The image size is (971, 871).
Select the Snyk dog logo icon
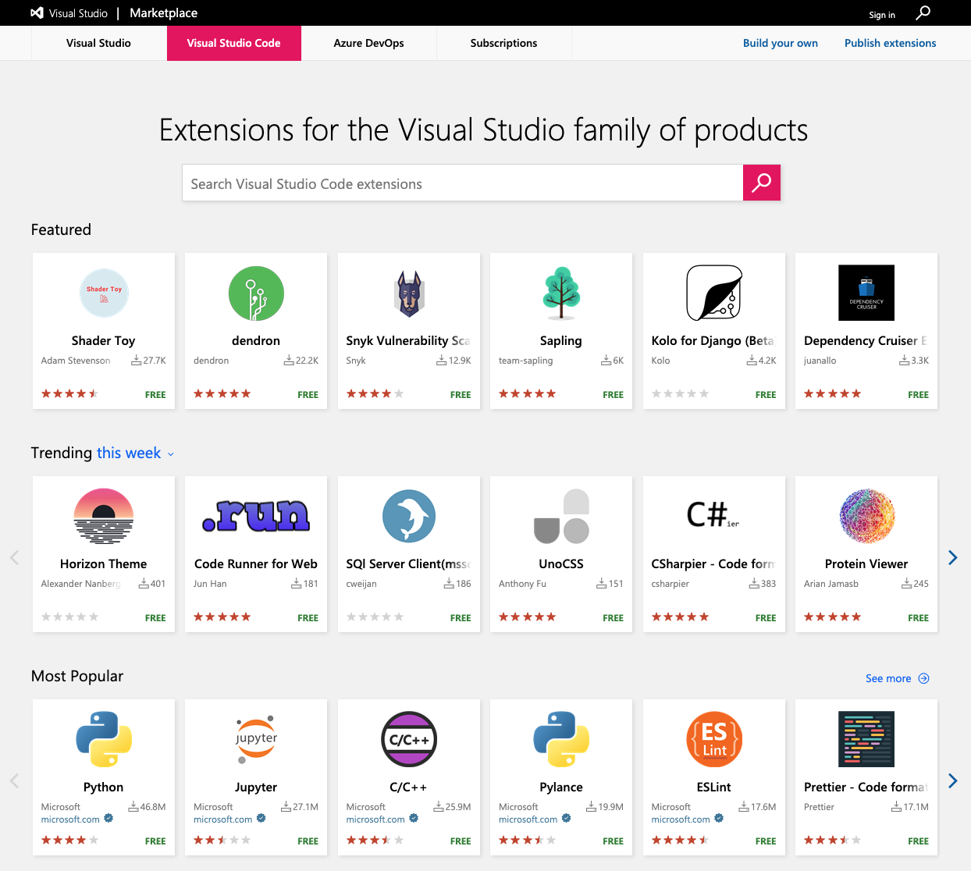(409, 293)
